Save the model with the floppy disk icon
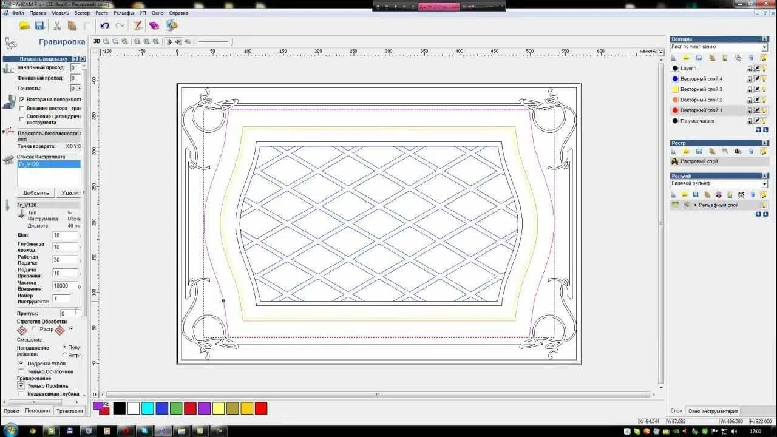Viewport: 777px width, 437px height. click(39, 25)
